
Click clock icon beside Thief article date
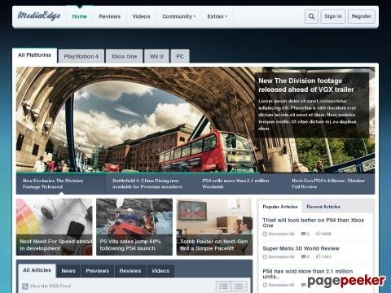click(265, 234)
